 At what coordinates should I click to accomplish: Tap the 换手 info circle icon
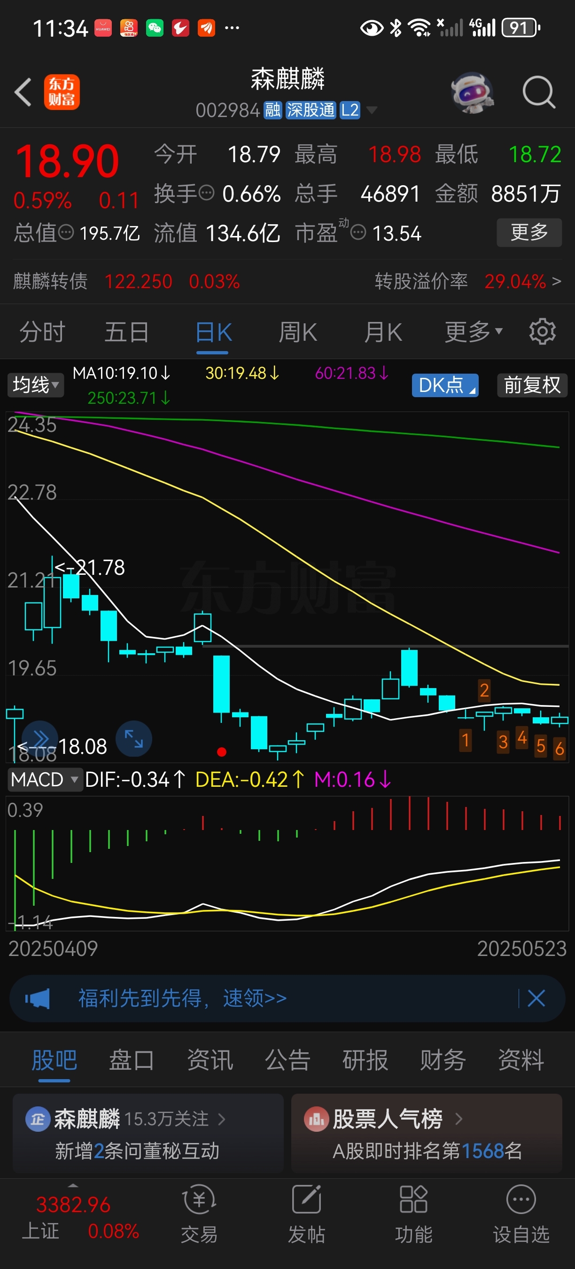click(x=206, y=192)
